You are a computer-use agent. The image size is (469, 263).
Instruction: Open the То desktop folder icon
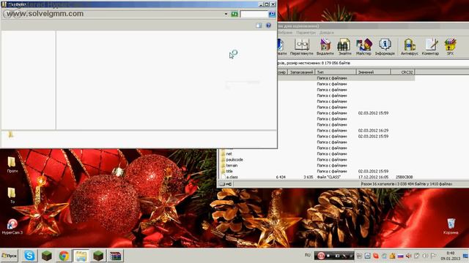click(12, 195)
